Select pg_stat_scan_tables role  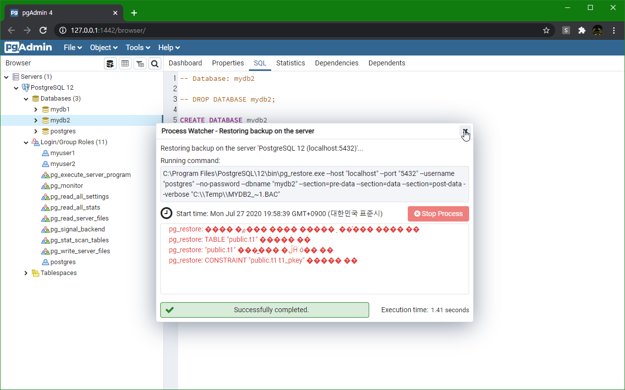(79, 240)
